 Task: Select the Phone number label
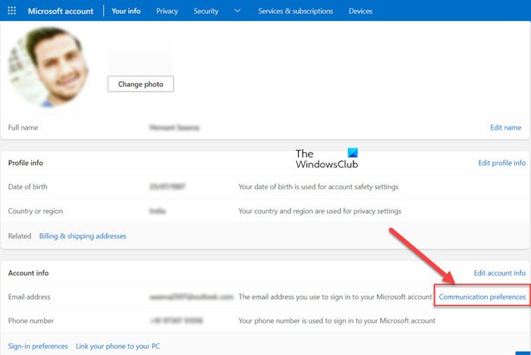pyautogui.click(x=31, y=320)
